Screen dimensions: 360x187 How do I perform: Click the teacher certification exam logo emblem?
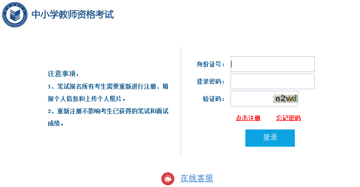[x=15, y=15]
